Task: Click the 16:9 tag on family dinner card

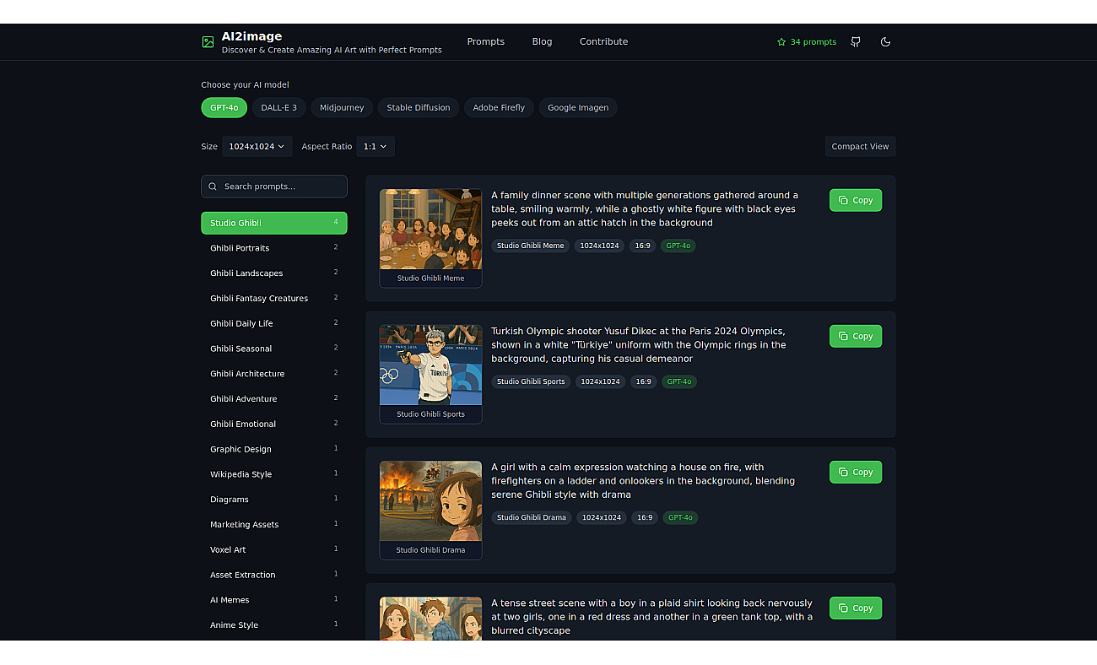Action: tap(642, 246)
